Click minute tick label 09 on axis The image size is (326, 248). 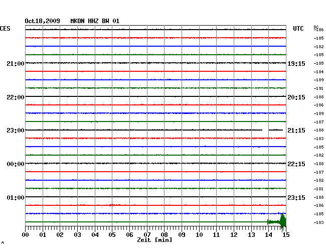(x=182, y=234)
